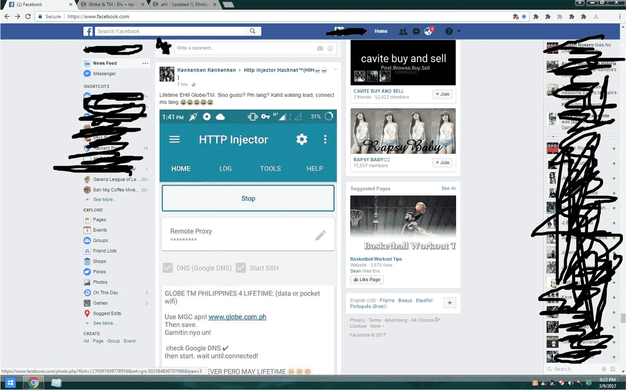Click Home in the Facebook top bar
The image size is (626, 391).
click(x=381, y=31)
